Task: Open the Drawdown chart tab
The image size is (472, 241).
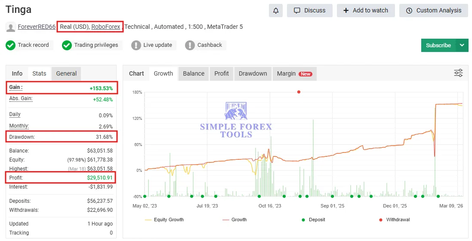Action: (x=253, y=73)
